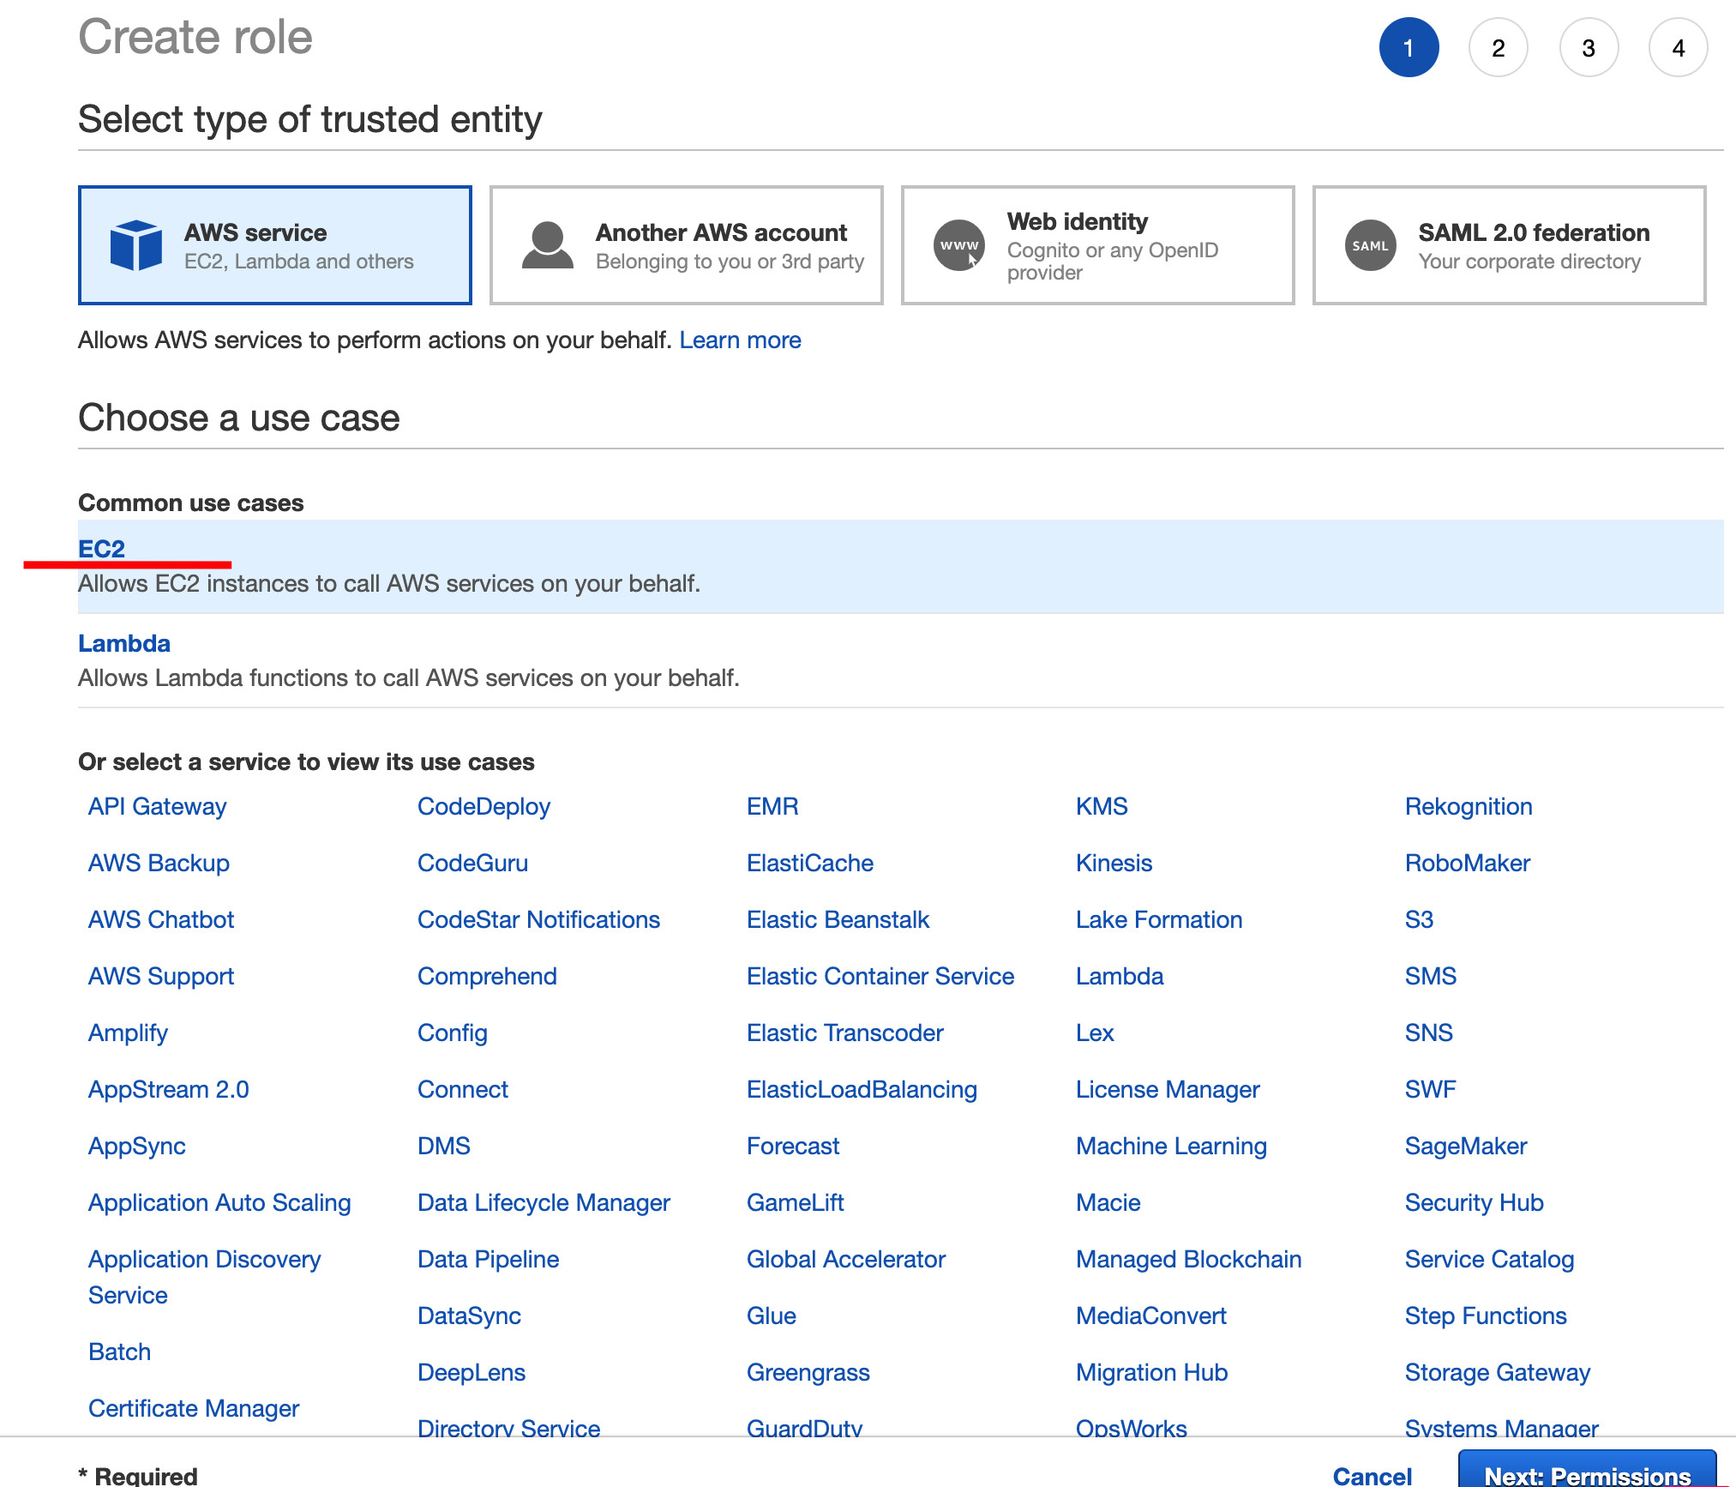Open CodeGuru service
The image size is (1736, 1487).
coord(472,864)
